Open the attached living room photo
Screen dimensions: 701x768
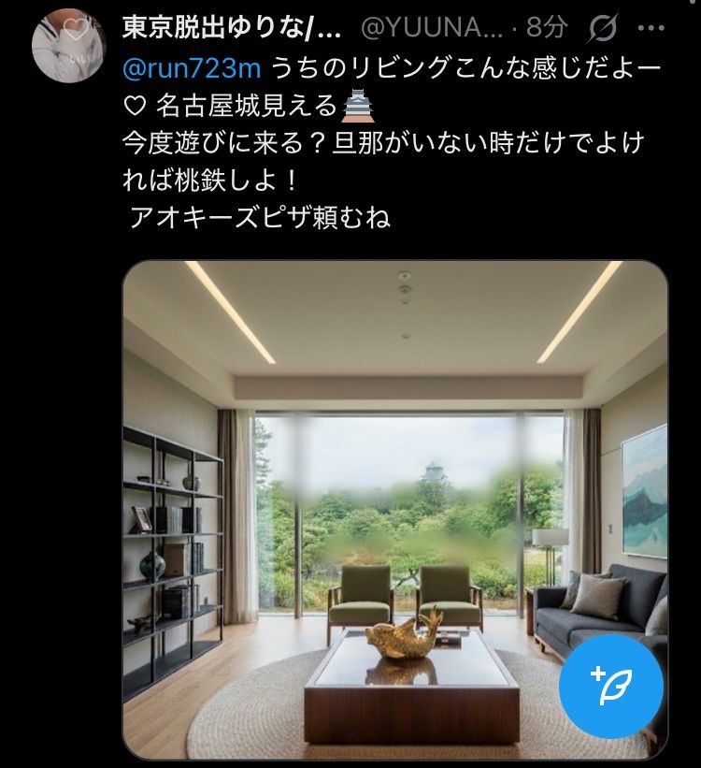395,510
